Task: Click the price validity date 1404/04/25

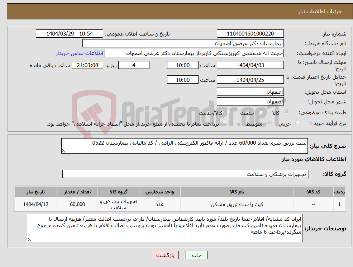Action: pyautogui.click(x=250, y=80)
